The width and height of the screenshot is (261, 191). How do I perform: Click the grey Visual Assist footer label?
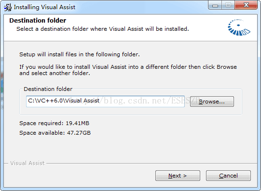pyautogui.click(x=27, y=163)
